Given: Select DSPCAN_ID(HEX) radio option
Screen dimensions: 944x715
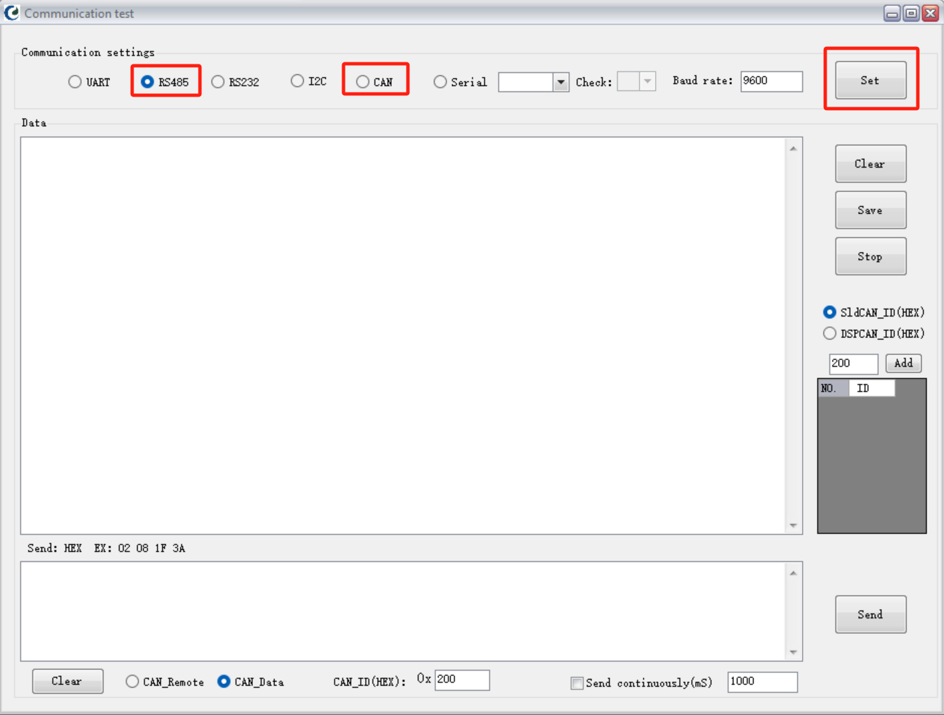Looking at the screenshot, I should [830, 333].
